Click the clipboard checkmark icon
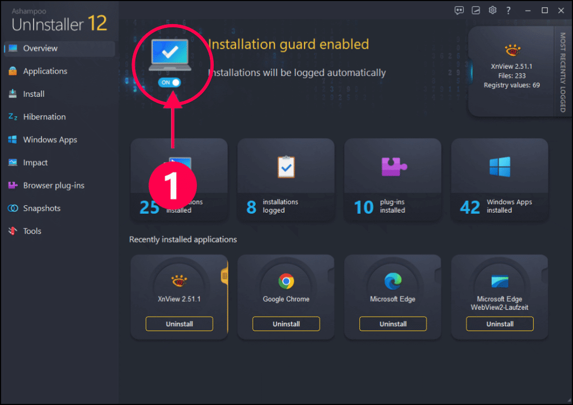 coord(286,167)
